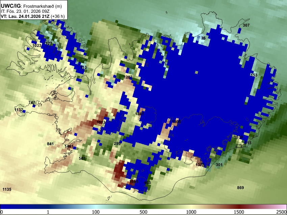This screenshot has height=215, width=287.
Task: Click the map value 1441
Action: (69, 146)
